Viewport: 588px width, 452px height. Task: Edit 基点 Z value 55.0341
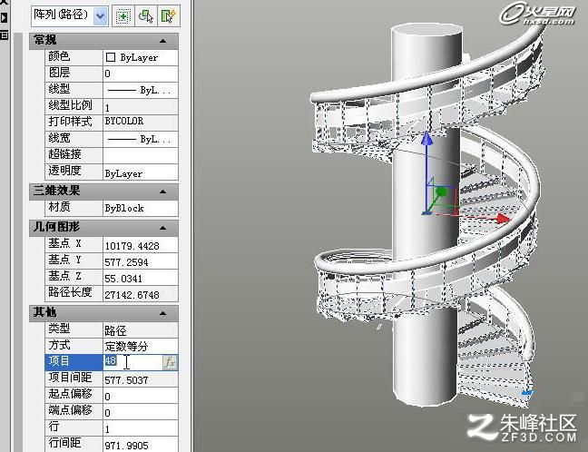(141, 278)
